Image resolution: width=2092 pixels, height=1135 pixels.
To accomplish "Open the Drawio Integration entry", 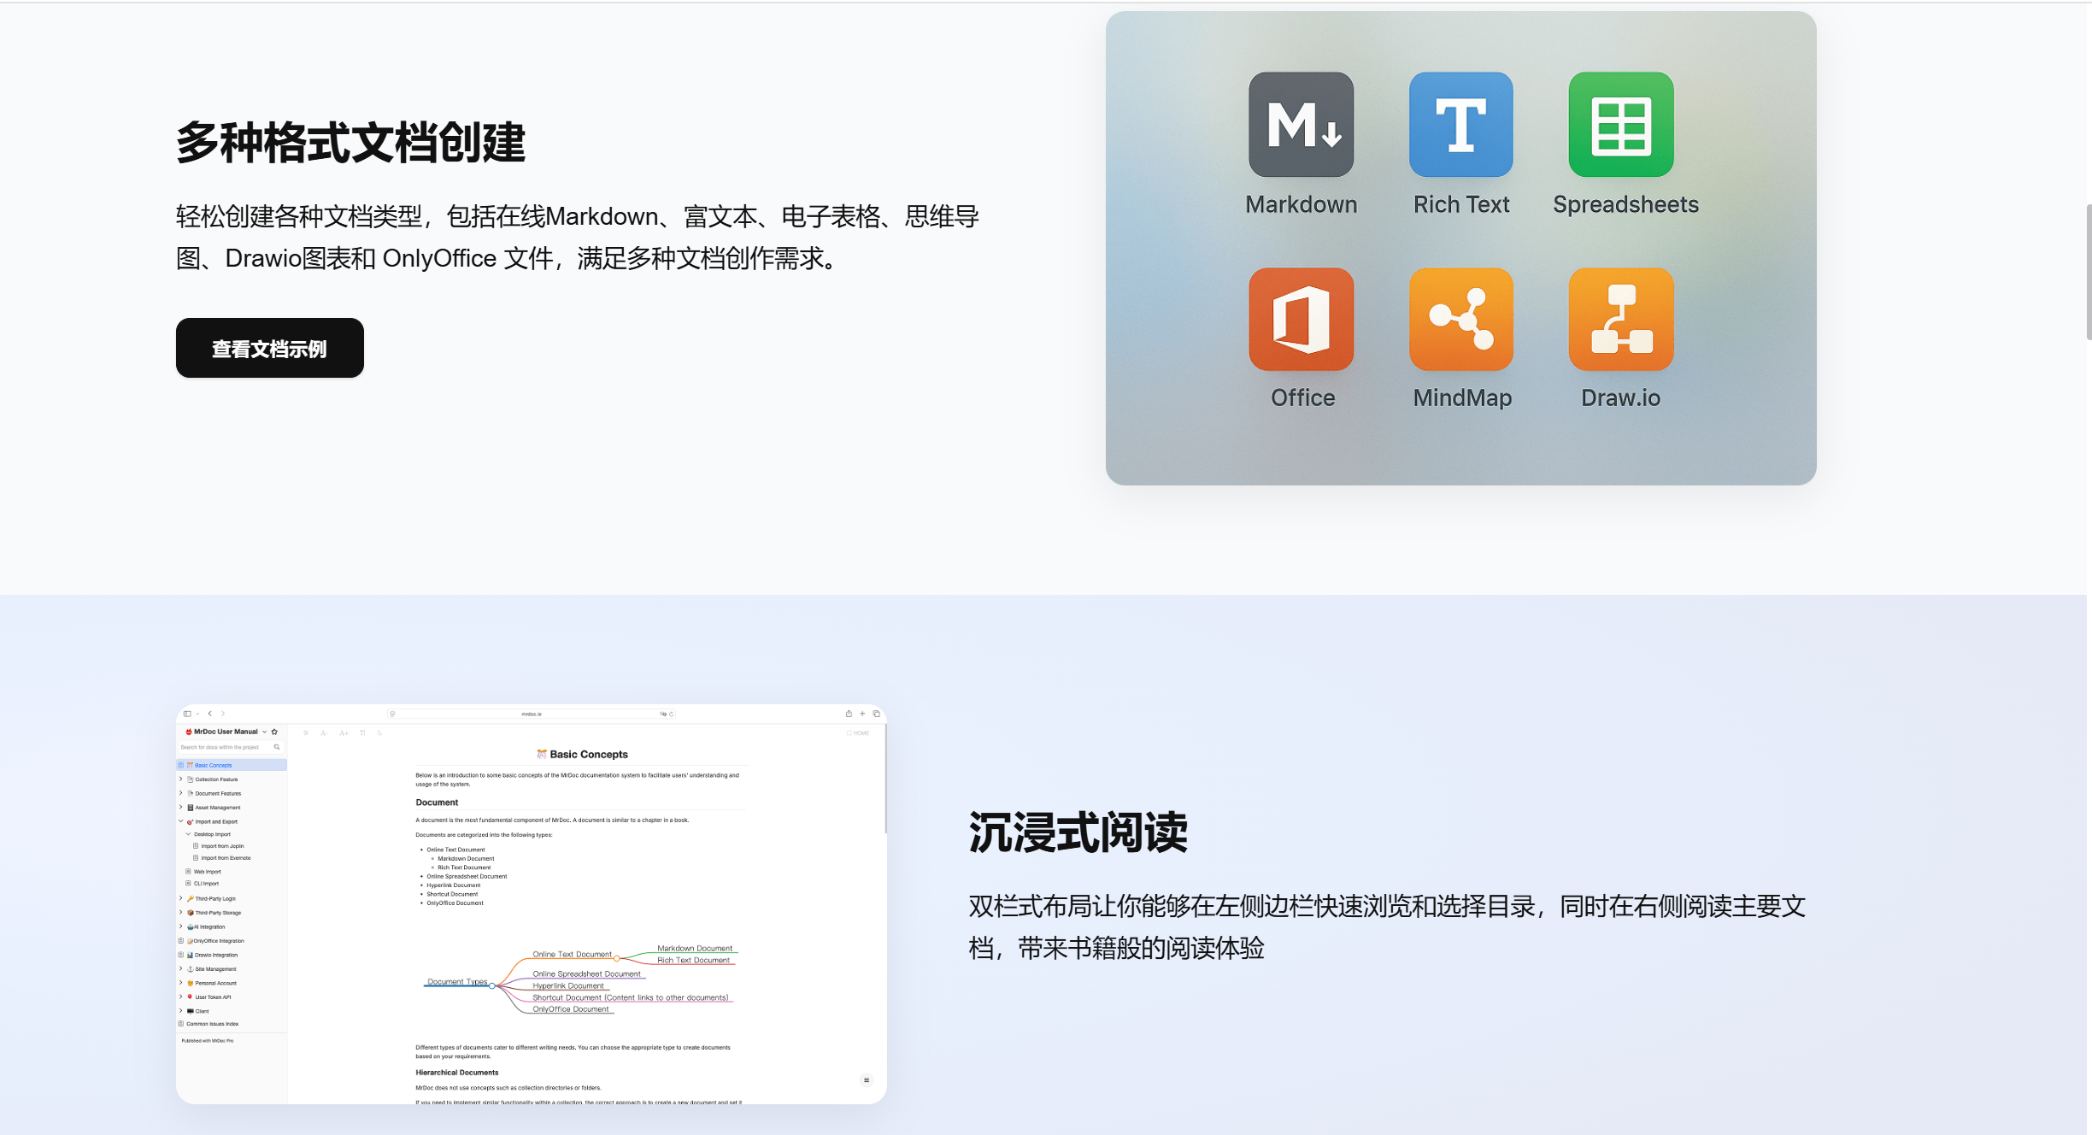I will pos(216,955).
